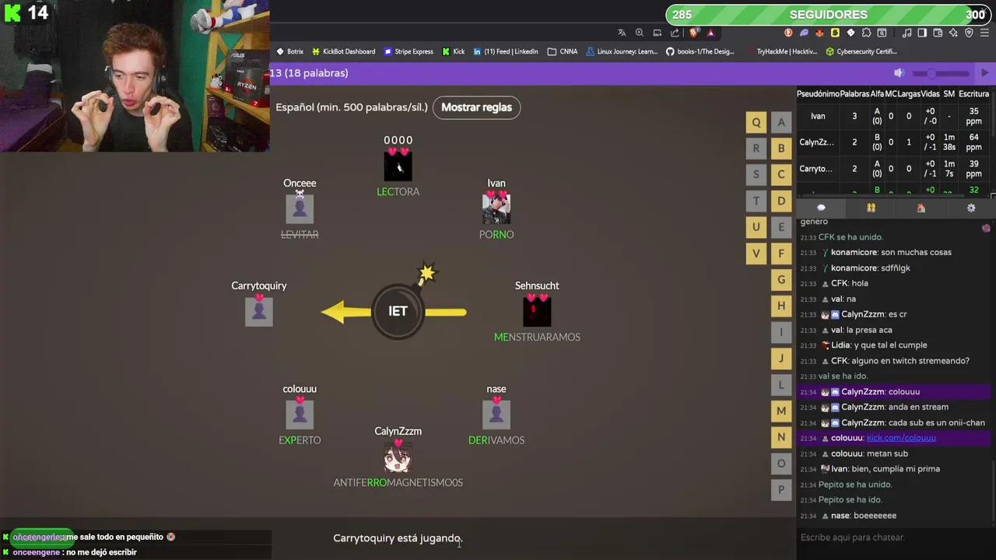Click the play arrow in the purple bar
This screenshot has height=560, width=996.
984,73
